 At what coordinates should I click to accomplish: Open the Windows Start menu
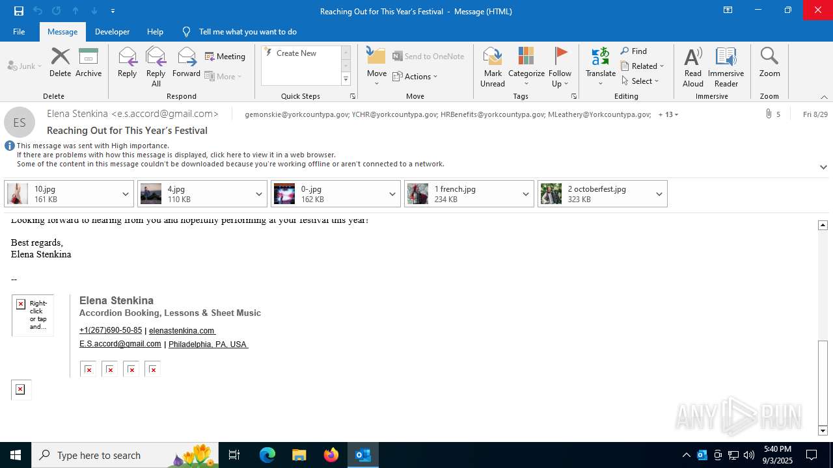(16, 455)
